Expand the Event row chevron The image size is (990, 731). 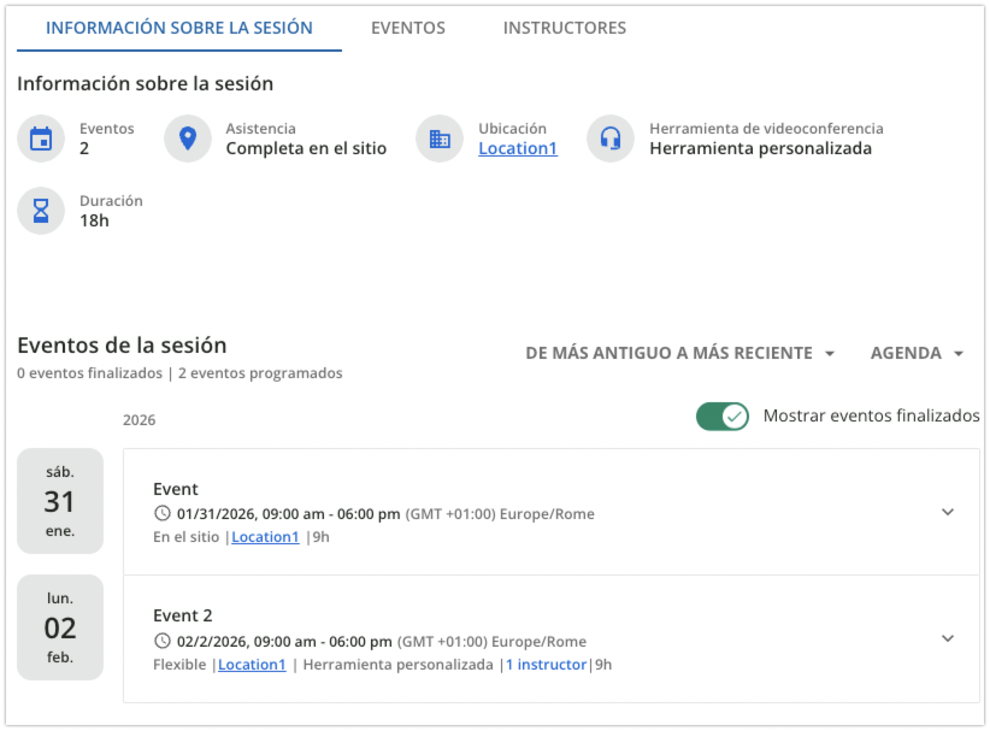pos(948,512)
